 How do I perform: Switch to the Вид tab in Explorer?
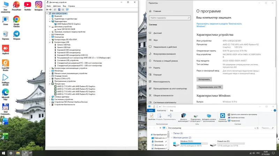point(171,110)
